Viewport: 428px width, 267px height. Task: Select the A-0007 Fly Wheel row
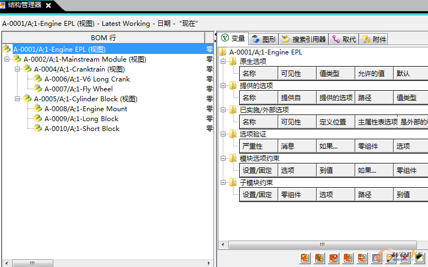coord(78,89)
